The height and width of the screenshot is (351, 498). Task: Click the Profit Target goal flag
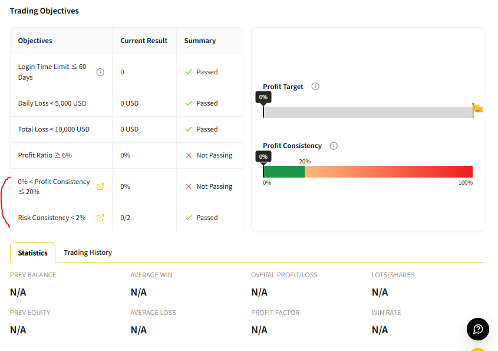click(477, 110)
